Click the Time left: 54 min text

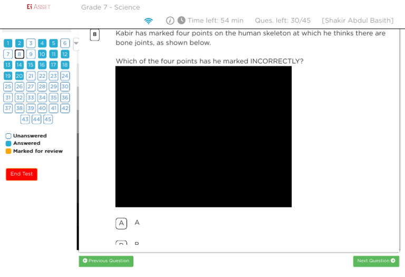215,21
